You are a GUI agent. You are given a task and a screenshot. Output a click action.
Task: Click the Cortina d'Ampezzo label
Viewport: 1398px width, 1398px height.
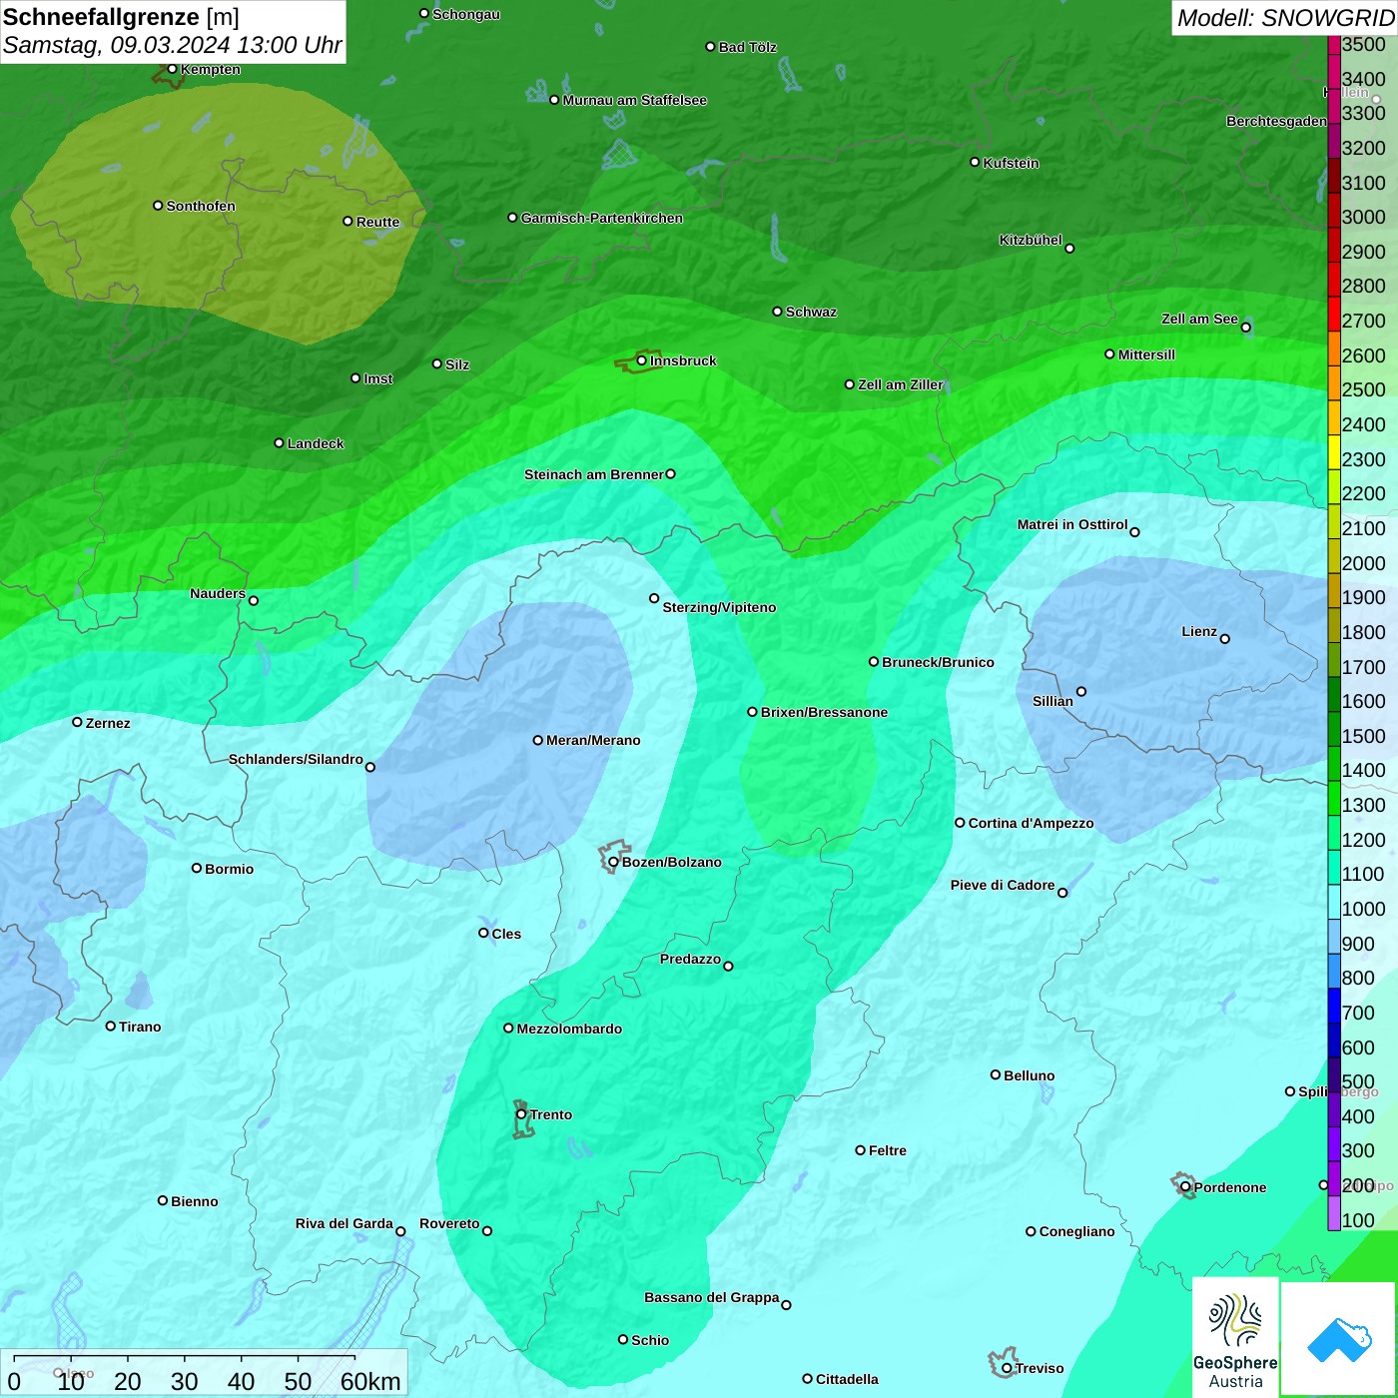tap(1032, 823)
